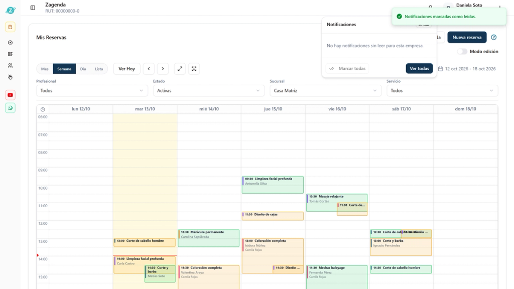The width and height of the screenshot is (514, 289).
Task: Click the Nueva reserva button
Action: pos(467,37)
